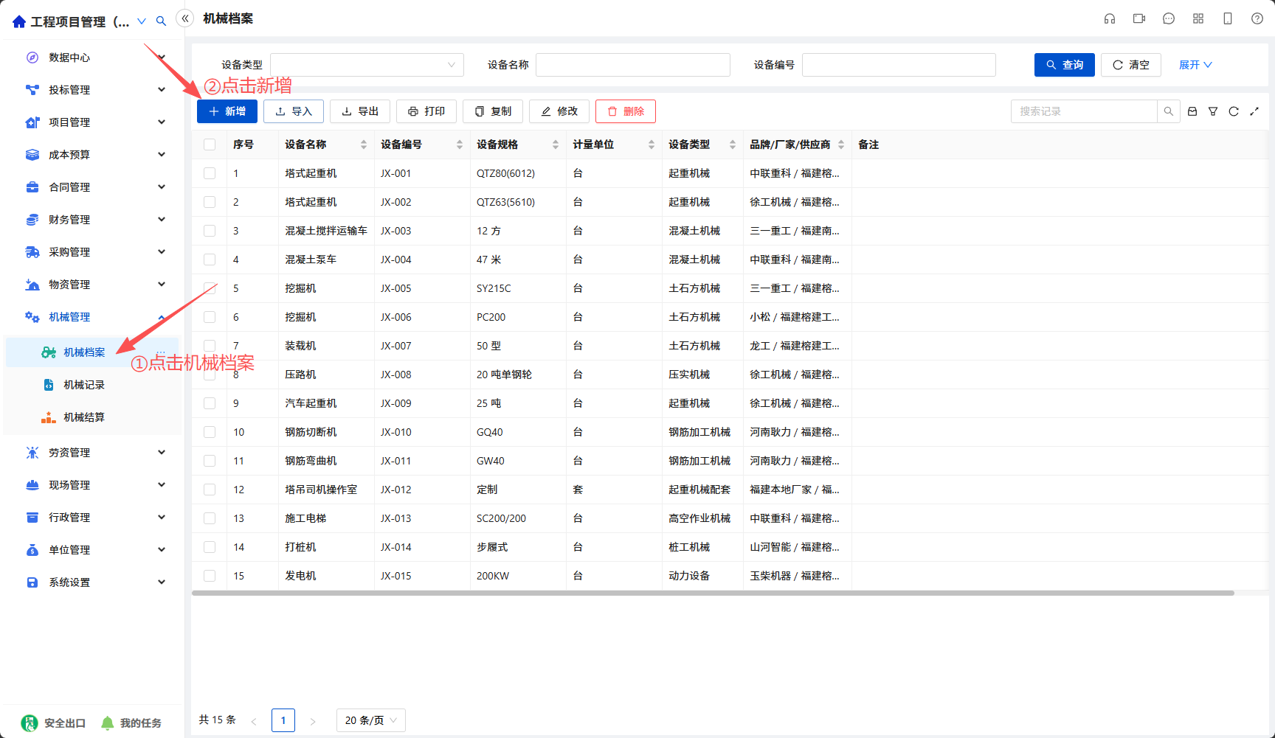
Task: Open the 设备类型 dropdown
Action: pyautogui.click(x=367, y=65)
